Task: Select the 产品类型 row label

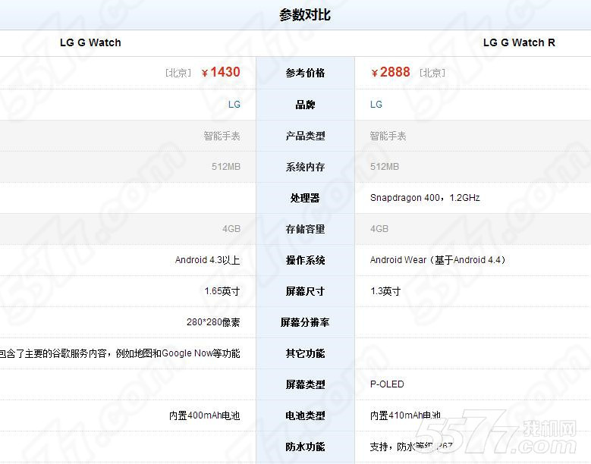Action: point(305,136)
